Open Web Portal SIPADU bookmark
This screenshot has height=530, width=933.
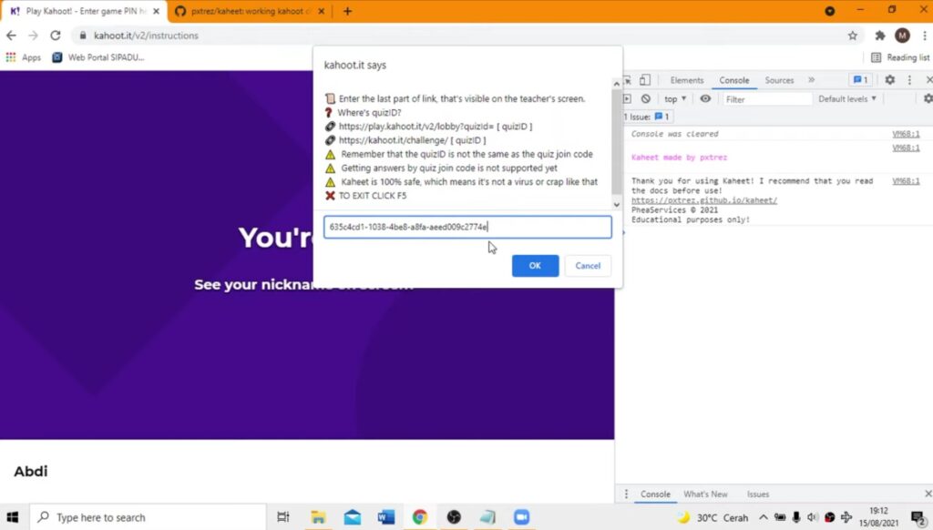[x=98, y=57]
